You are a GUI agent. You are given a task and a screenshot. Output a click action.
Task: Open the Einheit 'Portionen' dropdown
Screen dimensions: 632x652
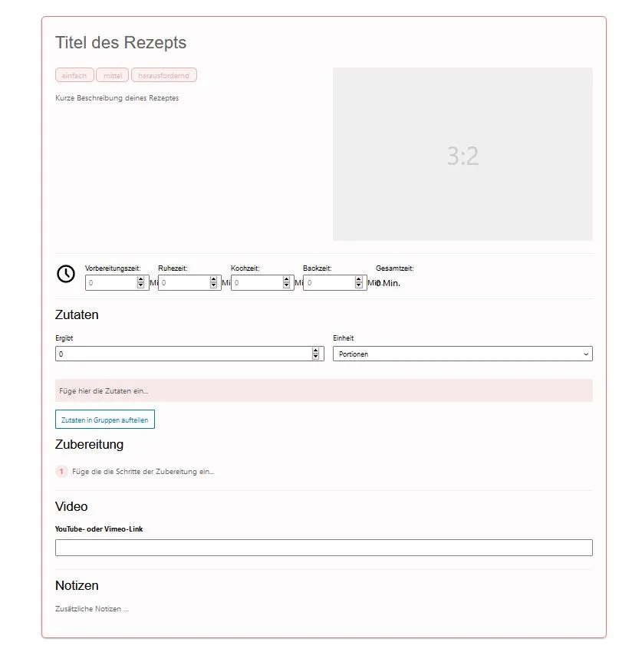click(x=462, y=354)
